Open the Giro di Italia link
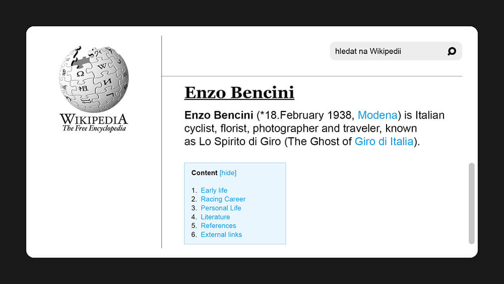 tap(384, 142)
